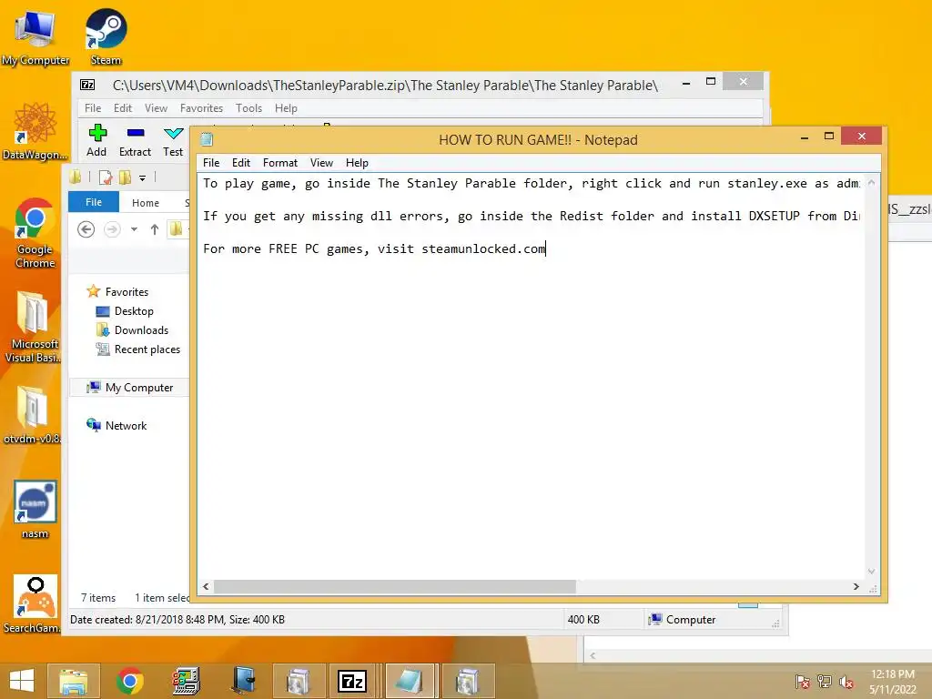932x699 pixels.
Task: Open the DataWagon desktop shortcut
Action: (x=35, y=131)
